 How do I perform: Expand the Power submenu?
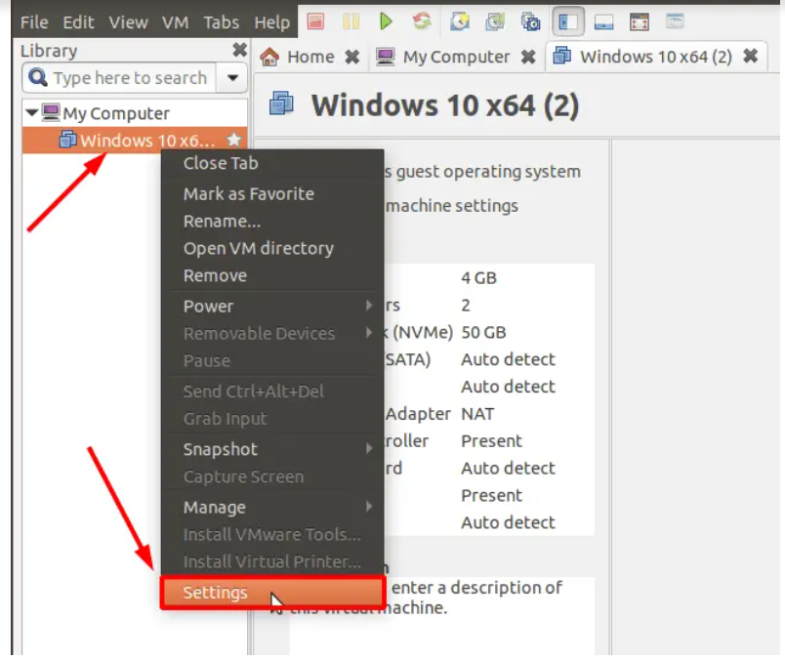272,306
